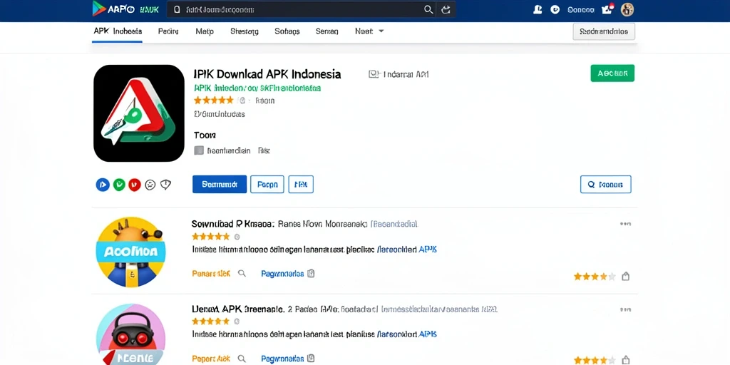The height and width of the screenshot is (365, 730).
Task: Open the Aoomoa deer app thumbnail
Action: coord(130,252)
